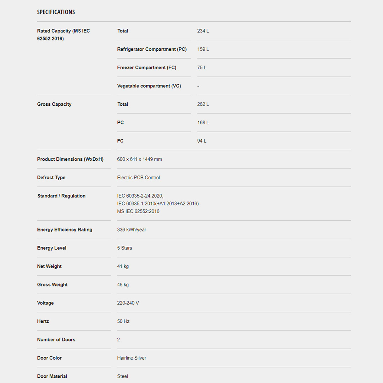Click the Product Dimensions (WxDxH) label
This screenshot has height=383, width=383.
pos(70,159)
